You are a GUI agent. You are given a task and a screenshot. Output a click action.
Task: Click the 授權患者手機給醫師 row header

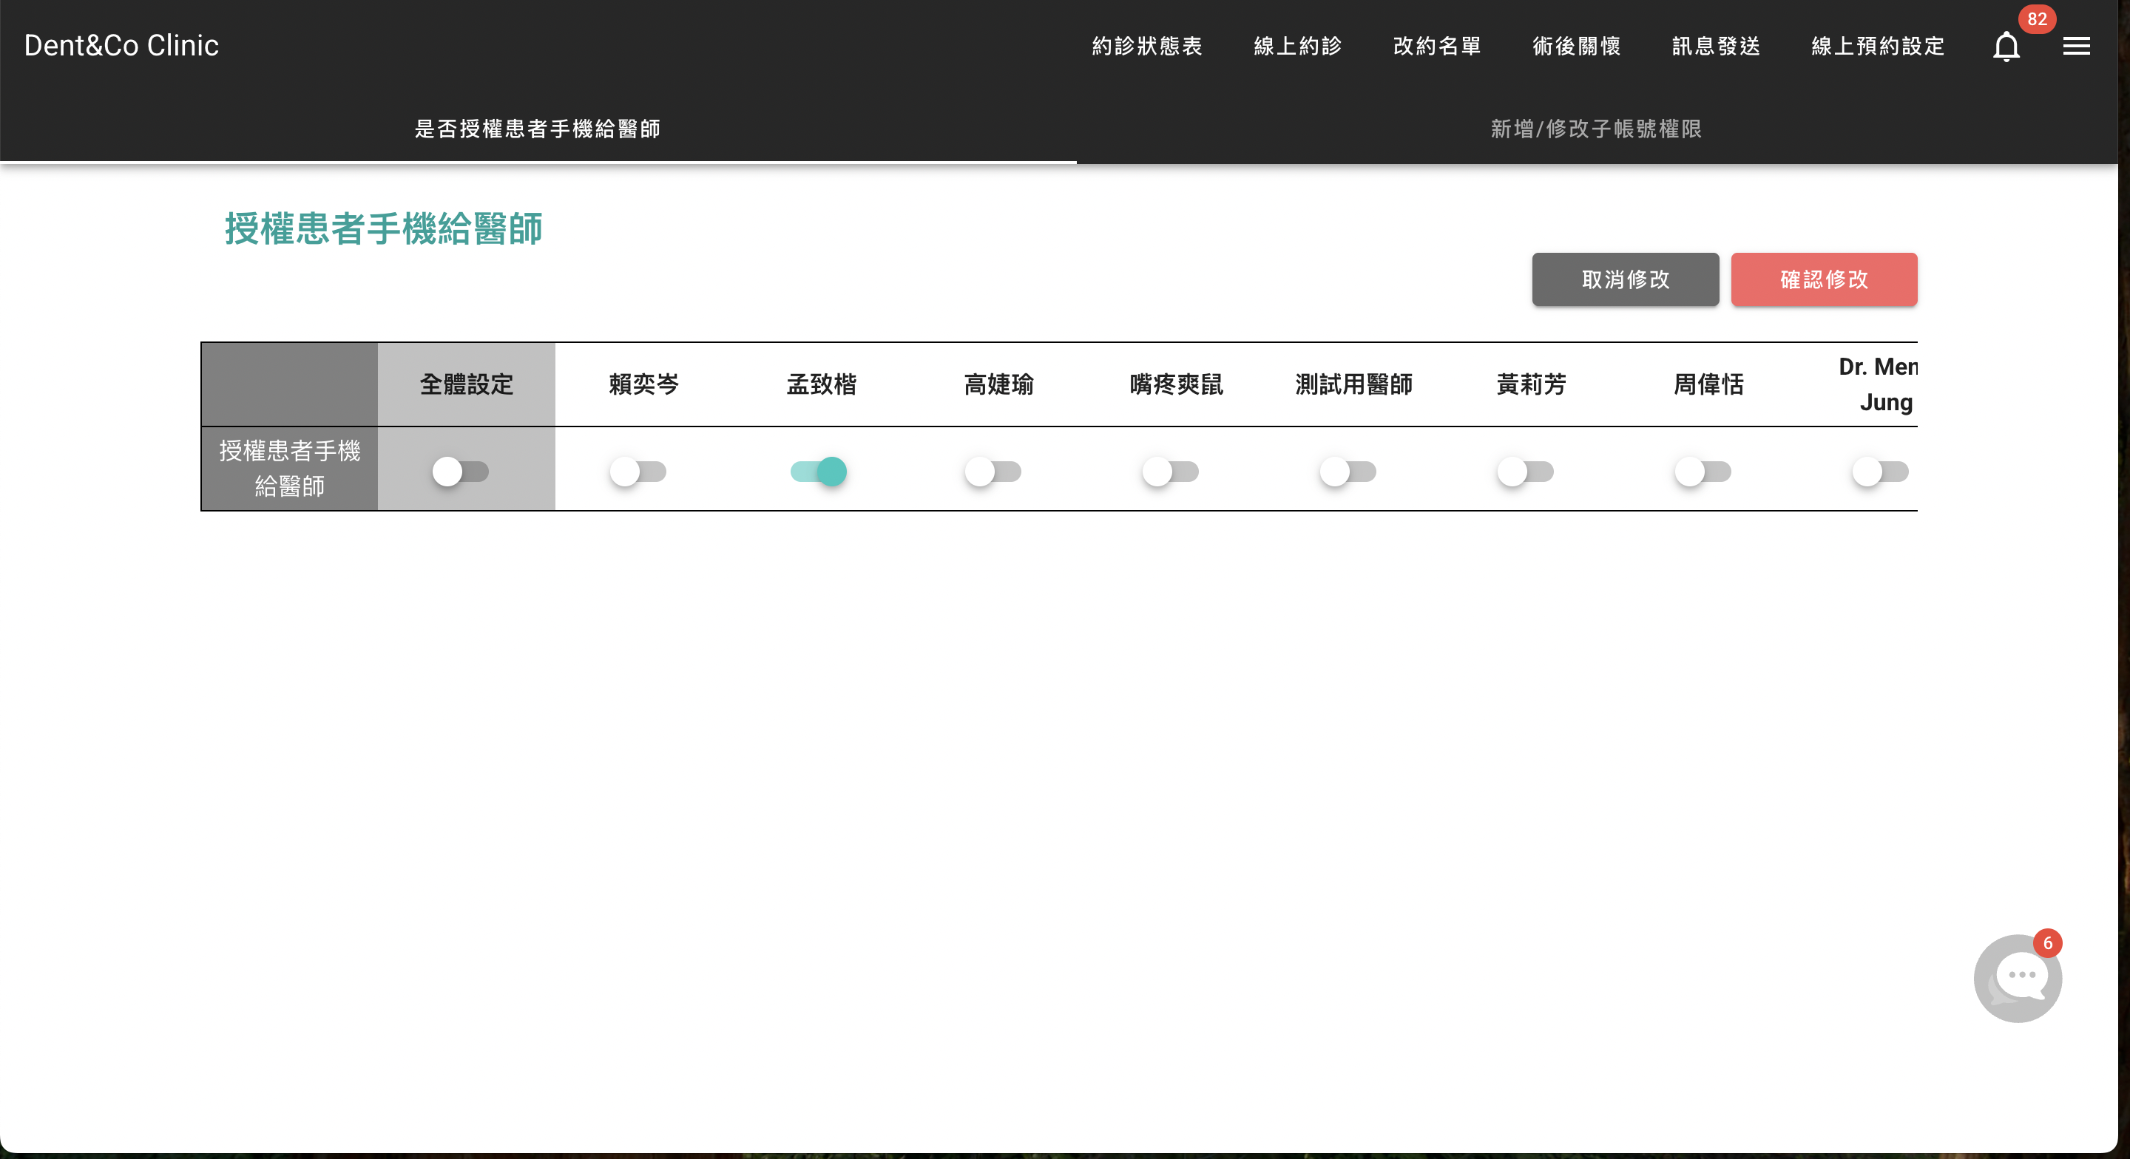[290, 469]
